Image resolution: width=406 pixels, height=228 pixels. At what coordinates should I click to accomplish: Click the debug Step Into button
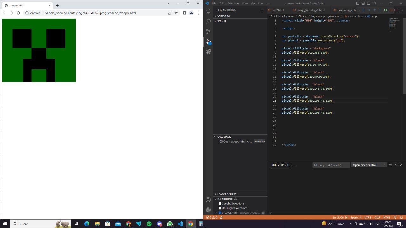click(x=374, y=10)
